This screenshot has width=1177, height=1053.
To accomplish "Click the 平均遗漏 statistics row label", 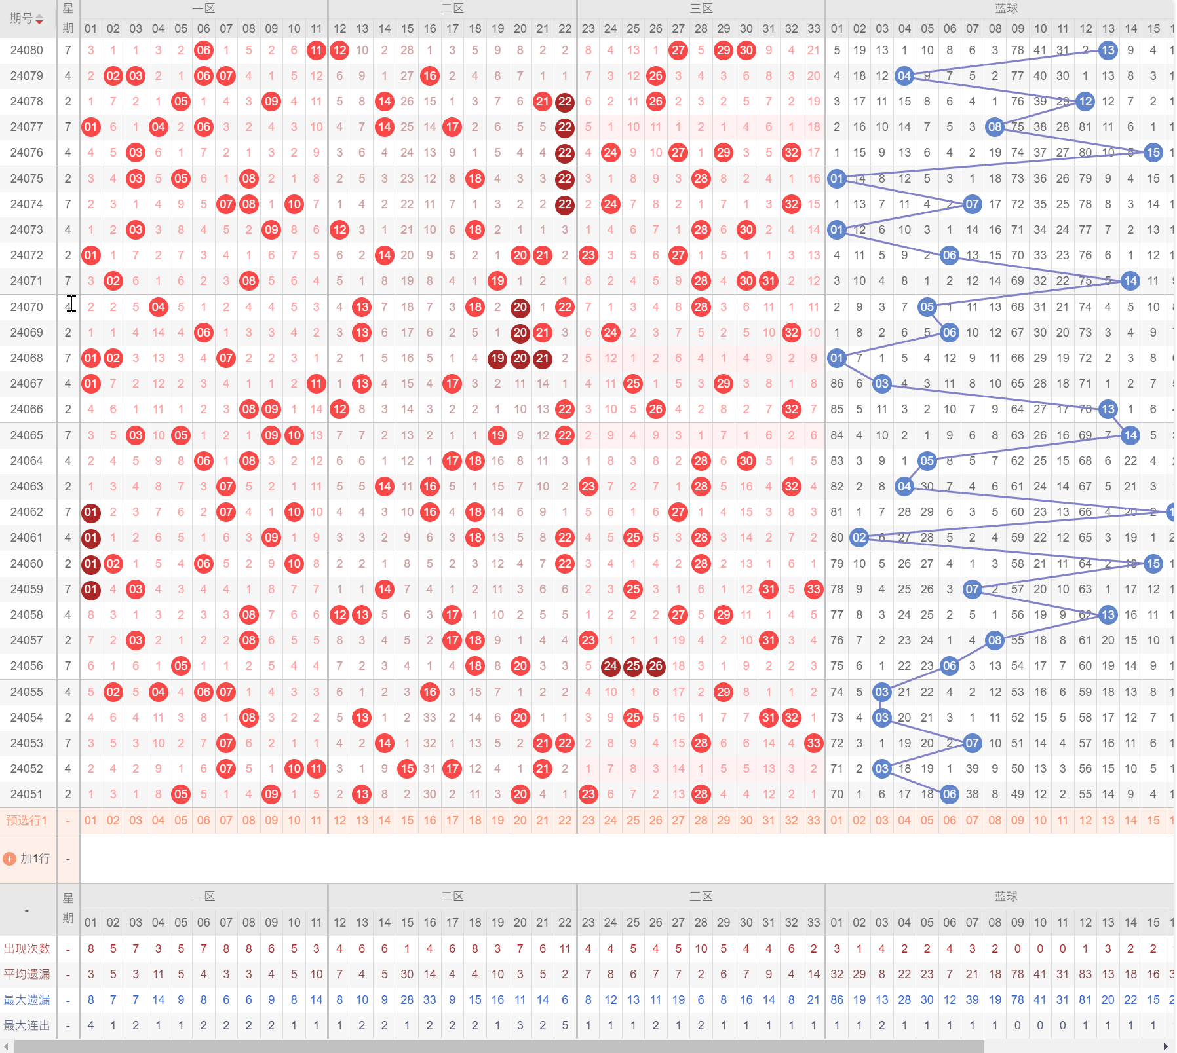I will [27, 974].
